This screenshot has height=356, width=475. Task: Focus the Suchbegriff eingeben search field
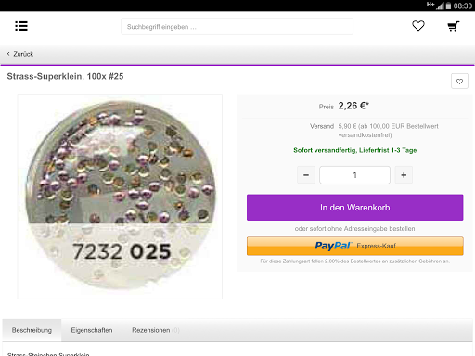pyautogui.click(x=237, y=27)
